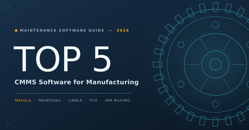The width and height of the screenshot is (249, 130).
Task: Click the large "TOP 5" headline
Action: point(62,59)
